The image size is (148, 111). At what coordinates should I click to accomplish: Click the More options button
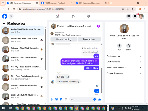pos(89,39)
